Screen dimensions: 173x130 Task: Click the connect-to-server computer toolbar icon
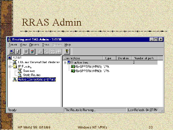coord(12,52)
